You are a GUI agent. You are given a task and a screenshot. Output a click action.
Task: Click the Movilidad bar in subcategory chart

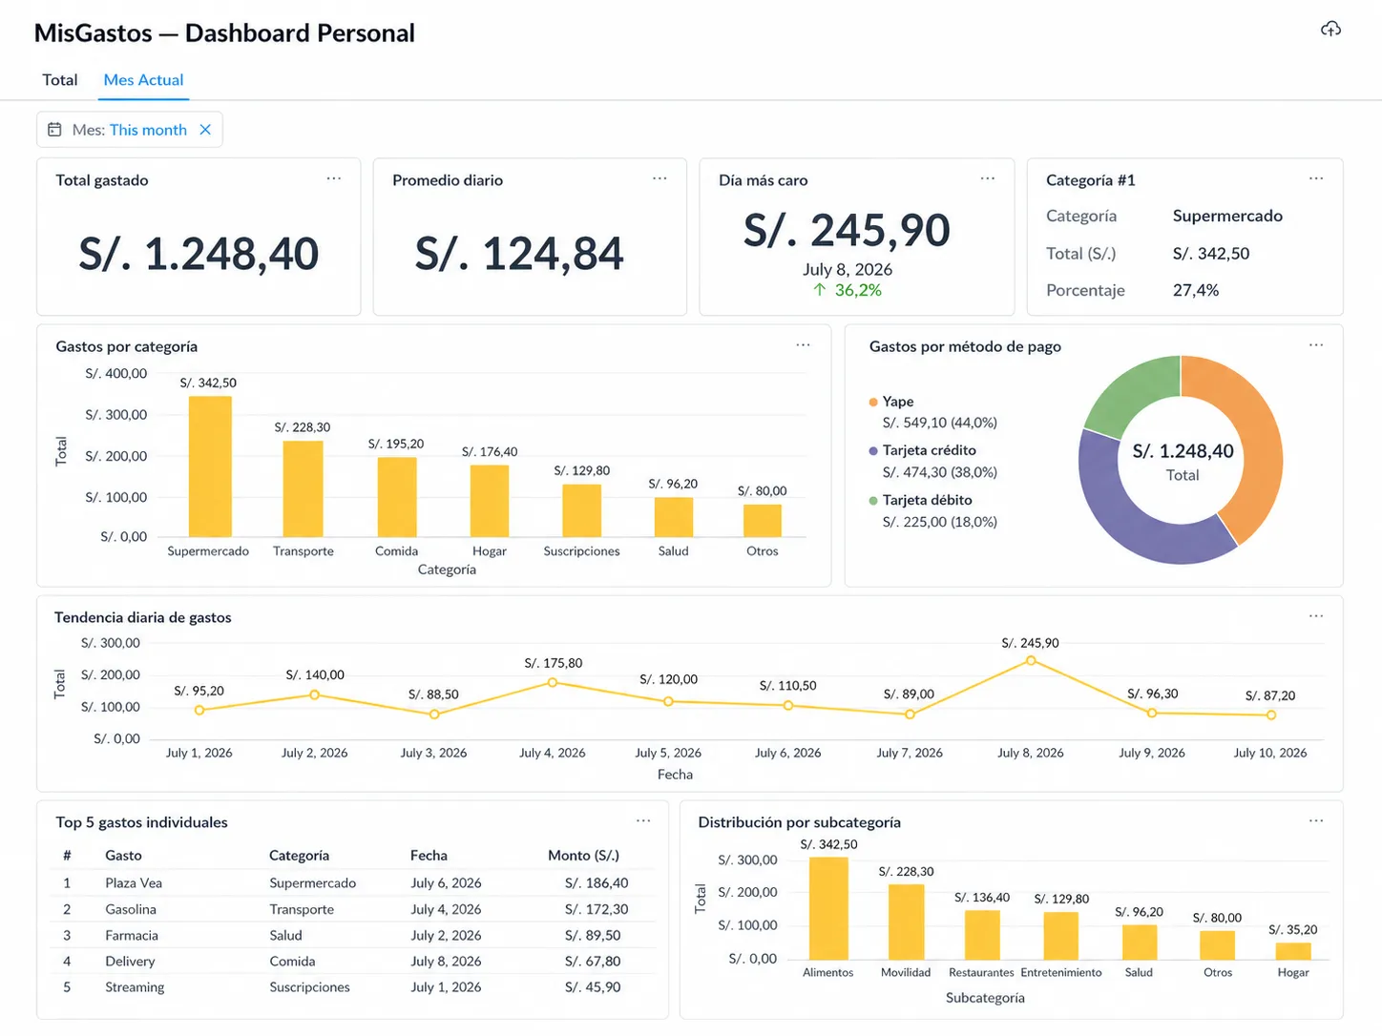coord(906,922)
